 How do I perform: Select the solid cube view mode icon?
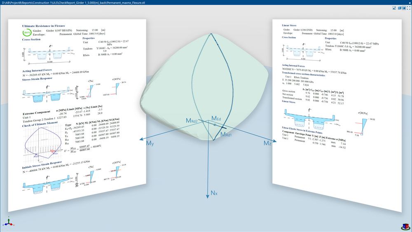pyautogui.click(x=399, y=8)
